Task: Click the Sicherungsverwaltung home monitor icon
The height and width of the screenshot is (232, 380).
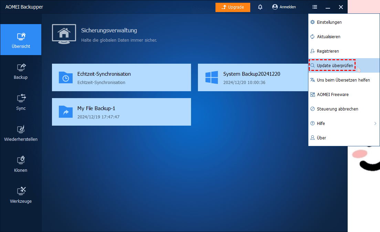Action: [x=64, y=34]
